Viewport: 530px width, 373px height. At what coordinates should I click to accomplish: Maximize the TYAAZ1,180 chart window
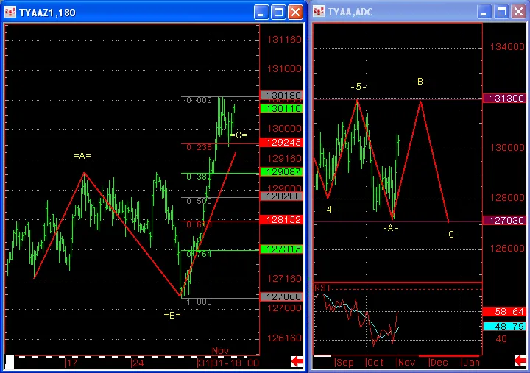279,13
